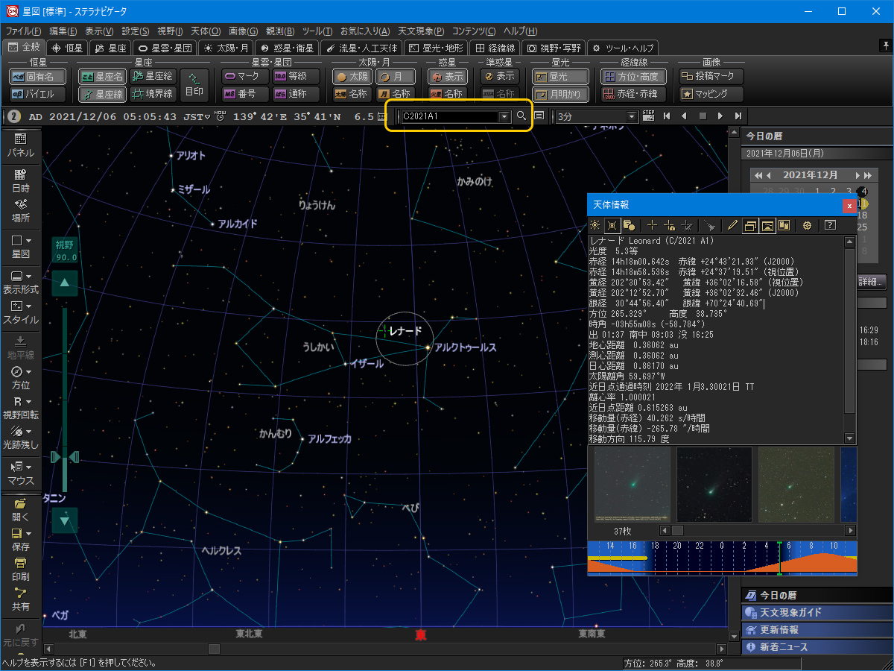Click the first comet photo thumbnail
The image size is (894, 671).
pos(632,485)
